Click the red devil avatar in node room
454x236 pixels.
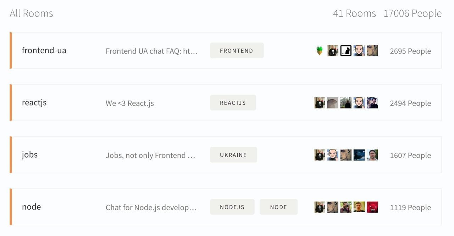372,207
